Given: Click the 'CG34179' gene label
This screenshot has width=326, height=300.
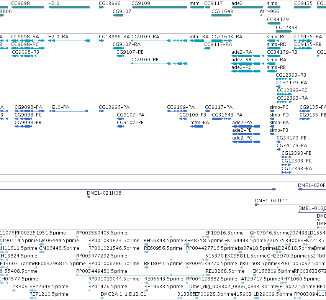Looking at the screenshot, I should [x=278, y=19].
